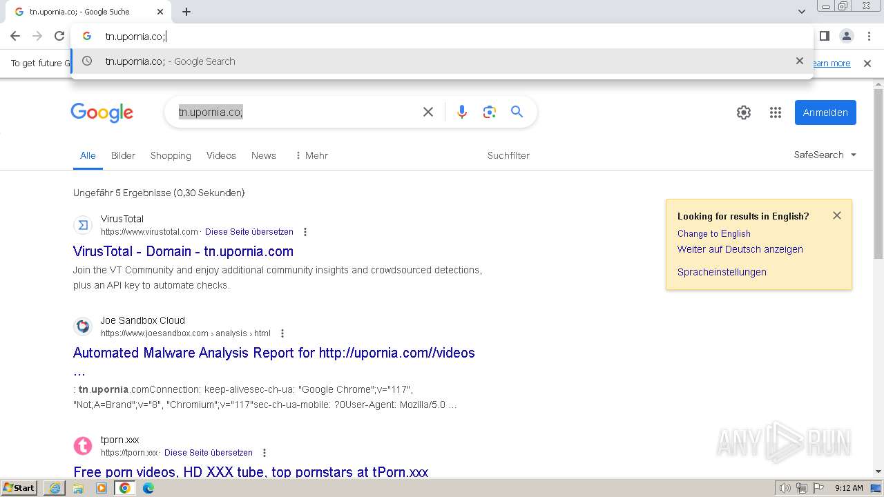Translate the tporn.xxx result page
The image size is (884, 497).
tap(209, 453)
